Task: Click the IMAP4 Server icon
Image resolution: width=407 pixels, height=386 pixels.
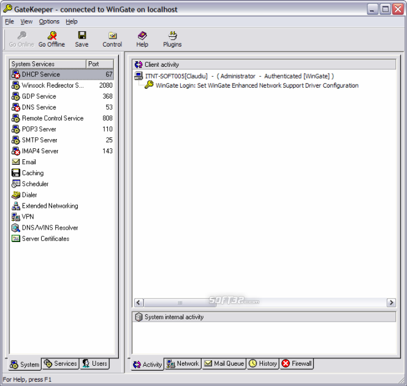Action: (x=16, y=151)
